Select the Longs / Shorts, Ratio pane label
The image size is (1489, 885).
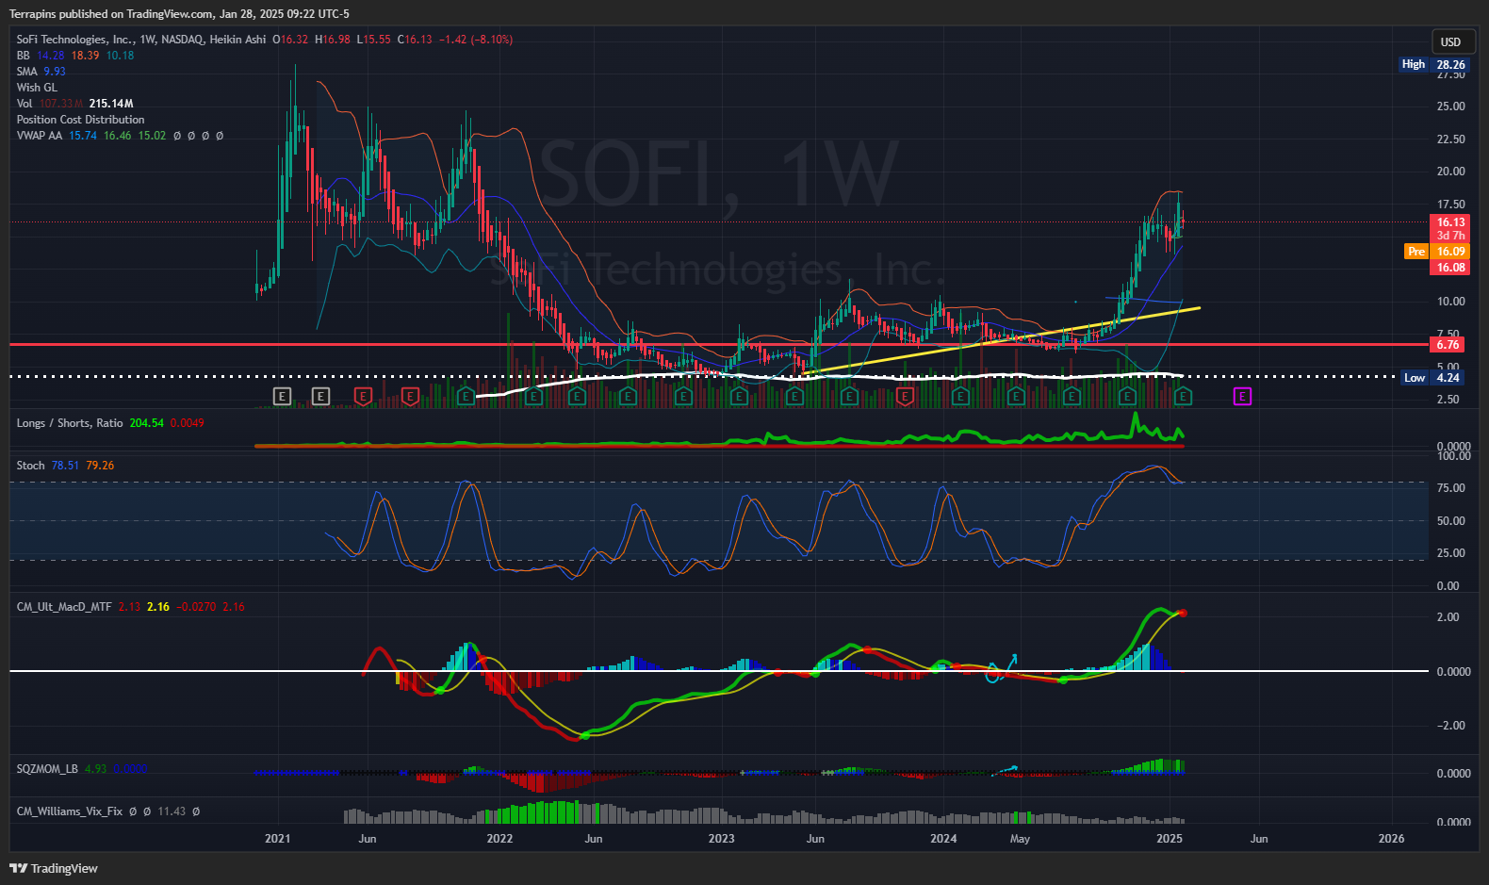click(70, 423)
